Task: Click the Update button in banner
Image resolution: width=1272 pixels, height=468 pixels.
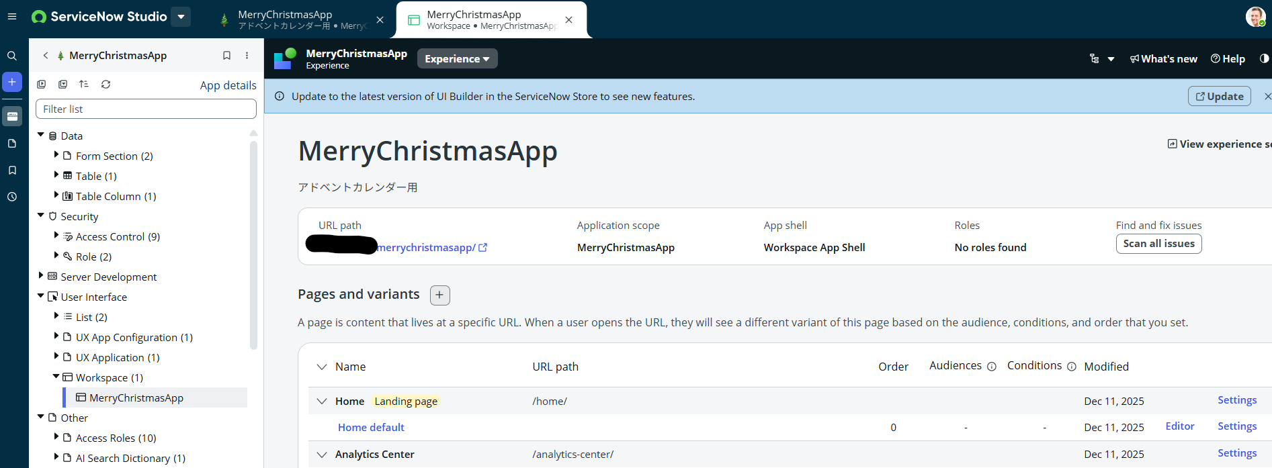Action: point(1220,96)
